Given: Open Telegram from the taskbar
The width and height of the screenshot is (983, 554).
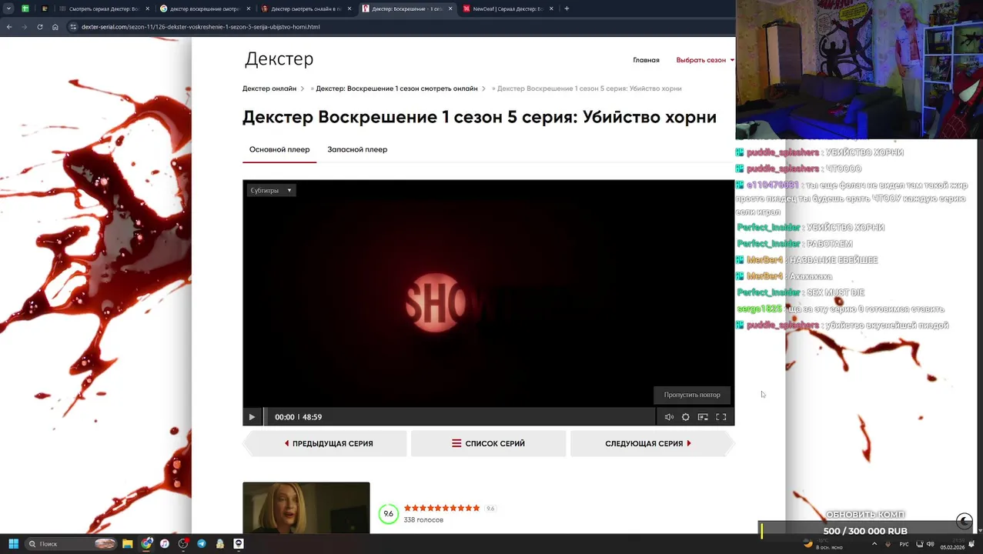Looking at the screenshot, I should pyautogui.click(x=202, y=543).
